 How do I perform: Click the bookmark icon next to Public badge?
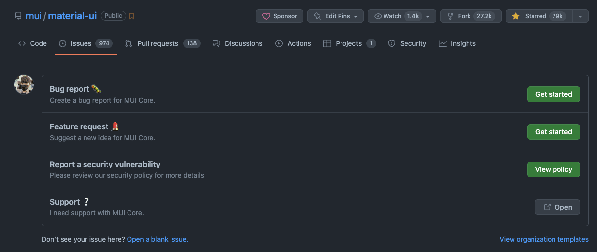coord(132,16)
